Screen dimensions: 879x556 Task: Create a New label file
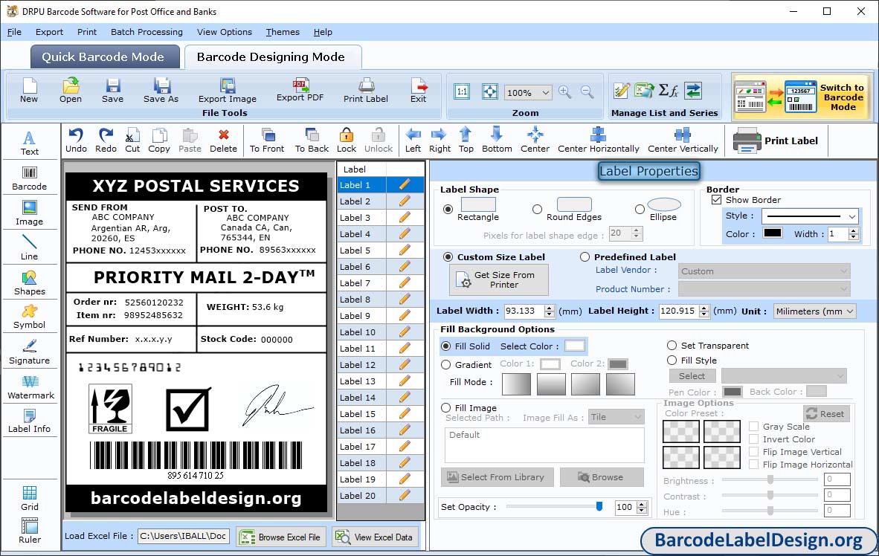pyautogui.click(x=29, y=90)
